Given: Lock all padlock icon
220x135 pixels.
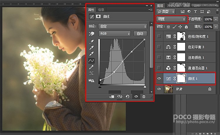Looking at the screenshot, I should click(x=186, y=26).
